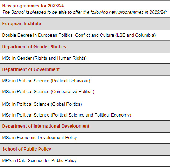Open MSc in Political Science (Political Behaviour)
The image size is (170, 167).
pyautogui.click(x=46, y=81)
